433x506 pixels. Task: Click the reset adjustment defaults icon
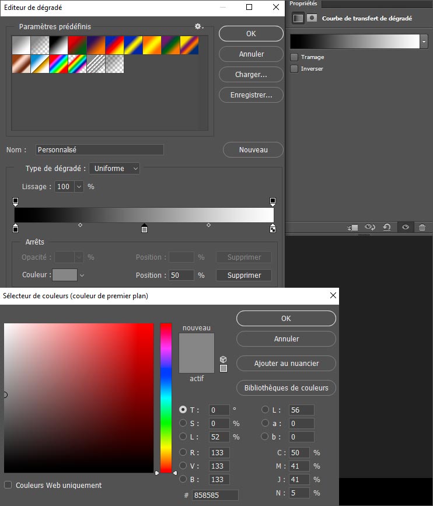(387, 228)
